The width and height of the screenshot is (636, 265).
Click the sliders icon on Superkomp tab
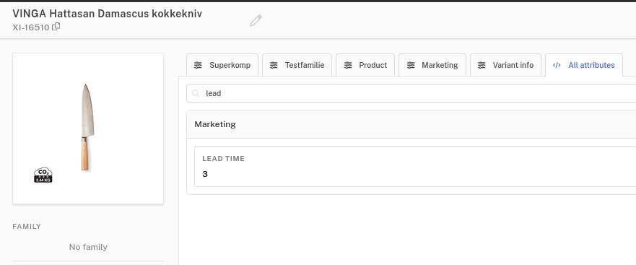[x=198, y=65]
